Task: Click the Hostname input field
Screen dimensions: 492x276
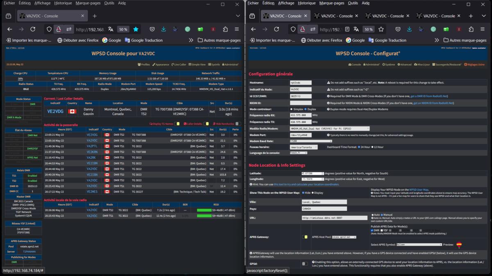Action: pyautogui.click(x=301, y=83)
